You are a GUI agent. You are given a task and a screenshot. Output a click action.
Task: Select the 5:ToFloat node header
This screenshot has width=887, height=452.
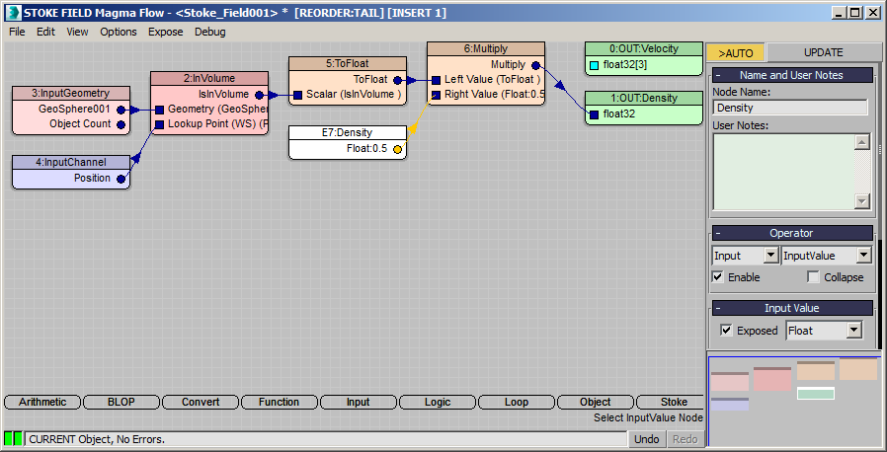pyautogui.click(x=348, y=64)
